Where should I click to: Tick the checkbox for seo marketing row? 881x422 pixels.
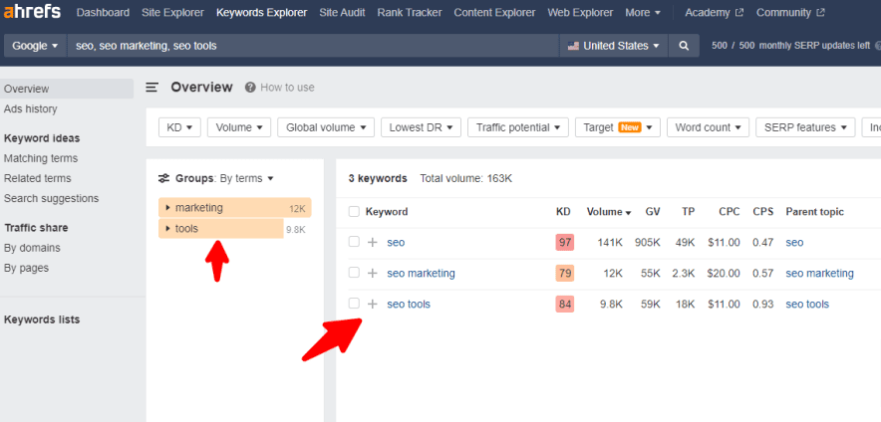coord(354,273)
